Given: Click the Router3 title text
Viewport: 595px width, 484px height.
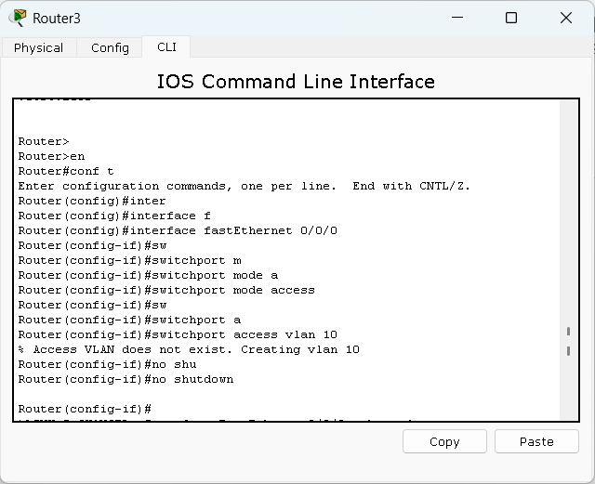Looking at the screenshot, I should point(57,19).
